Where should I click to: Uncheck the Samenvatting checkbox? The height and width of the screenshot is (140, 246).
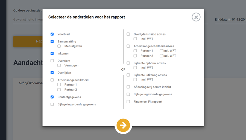pyautogui.click(x=52, y=41)
